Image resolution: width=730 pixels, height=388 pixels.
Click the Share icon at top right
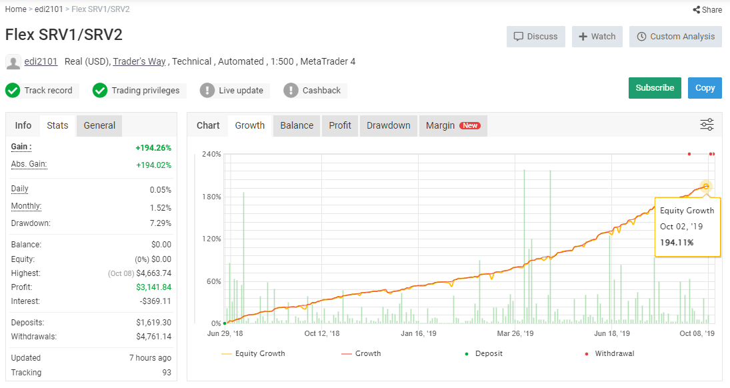696,10
